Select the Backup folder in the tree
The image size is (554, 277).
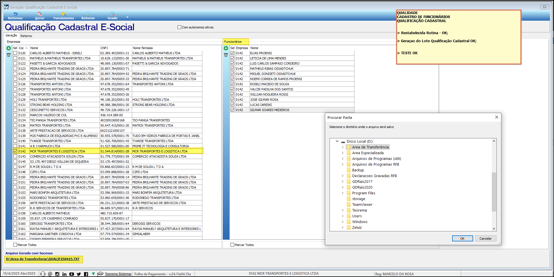click(358, 170)
